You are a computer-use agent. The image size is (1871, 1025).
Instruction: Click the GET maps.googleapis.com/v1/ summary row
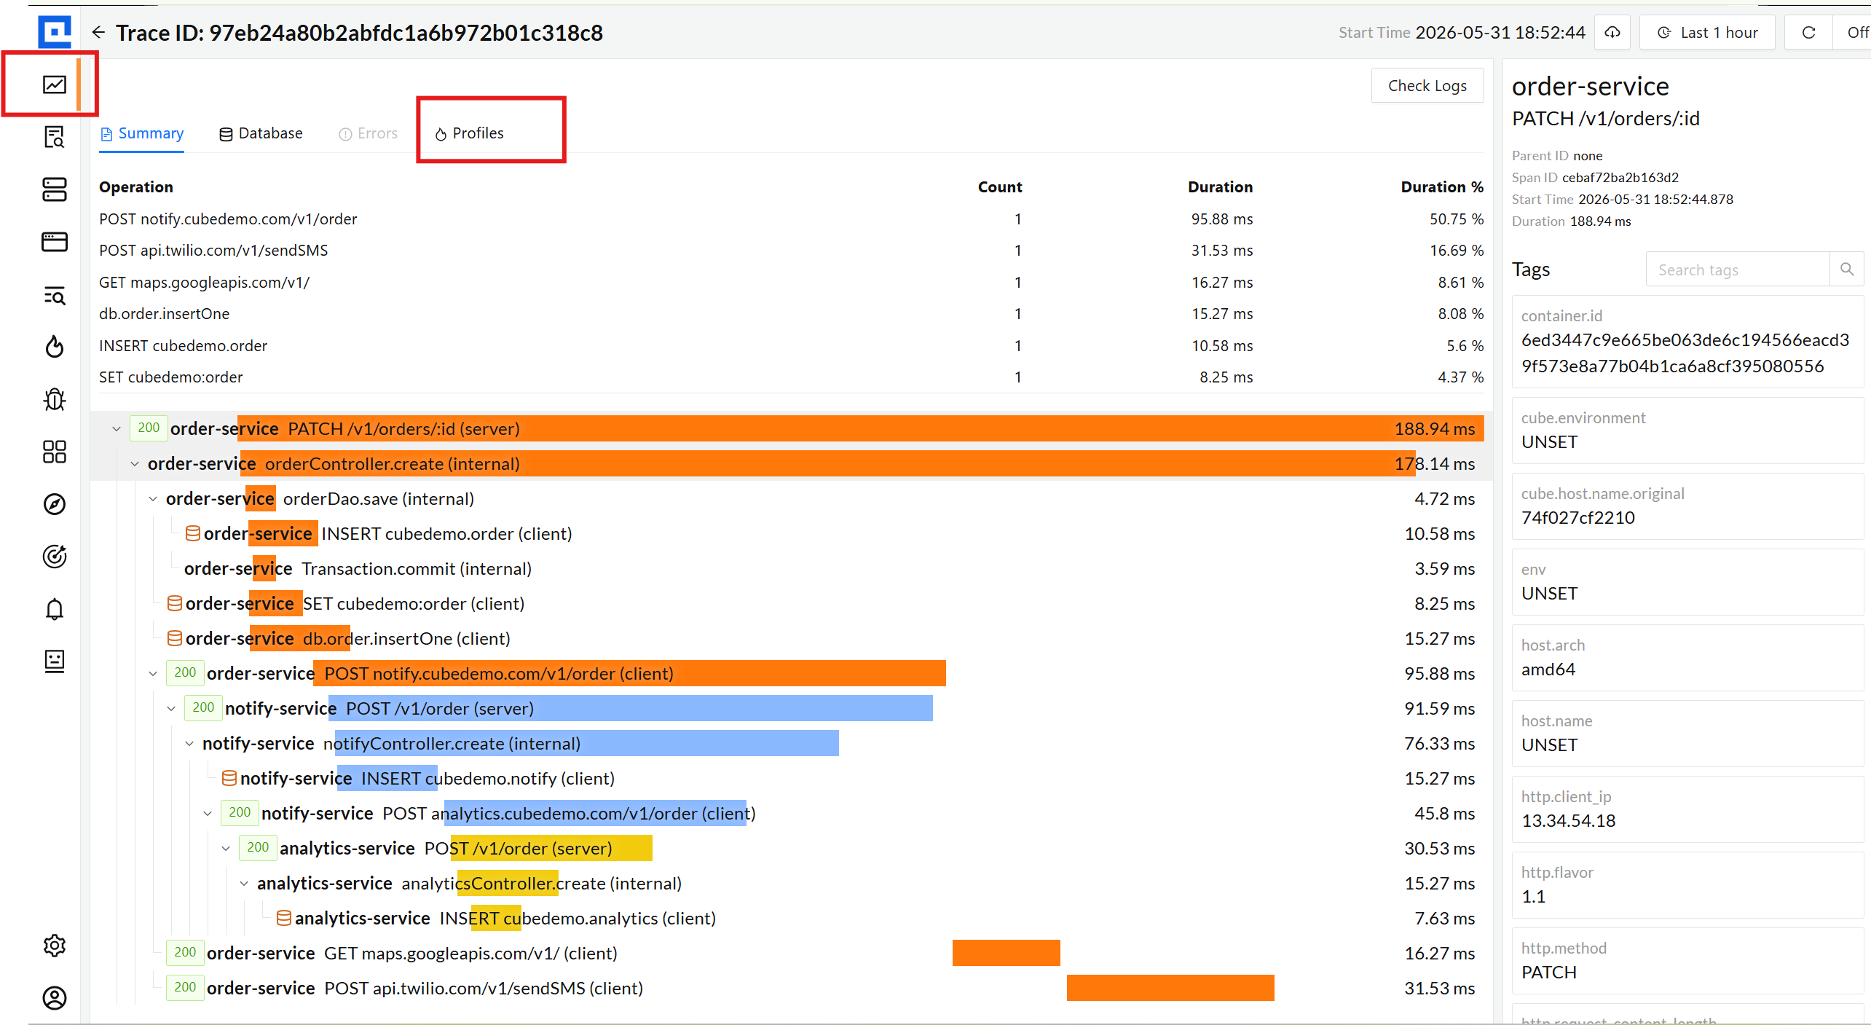(x=791, y=283)
